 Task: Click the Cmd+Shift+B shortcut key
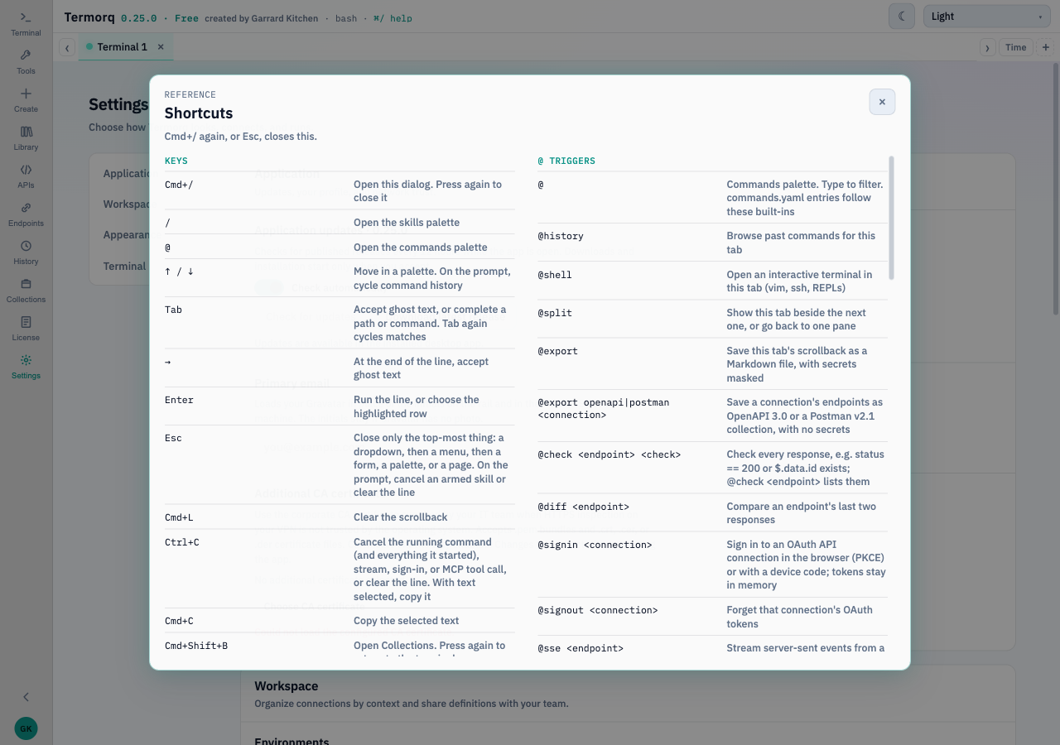(196, 646)
